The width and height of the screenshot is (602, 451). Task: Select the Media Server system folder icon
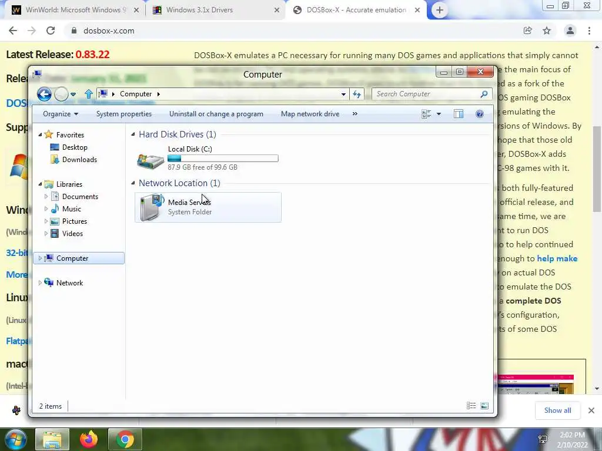pyautogui.click(x=152, y=207)
